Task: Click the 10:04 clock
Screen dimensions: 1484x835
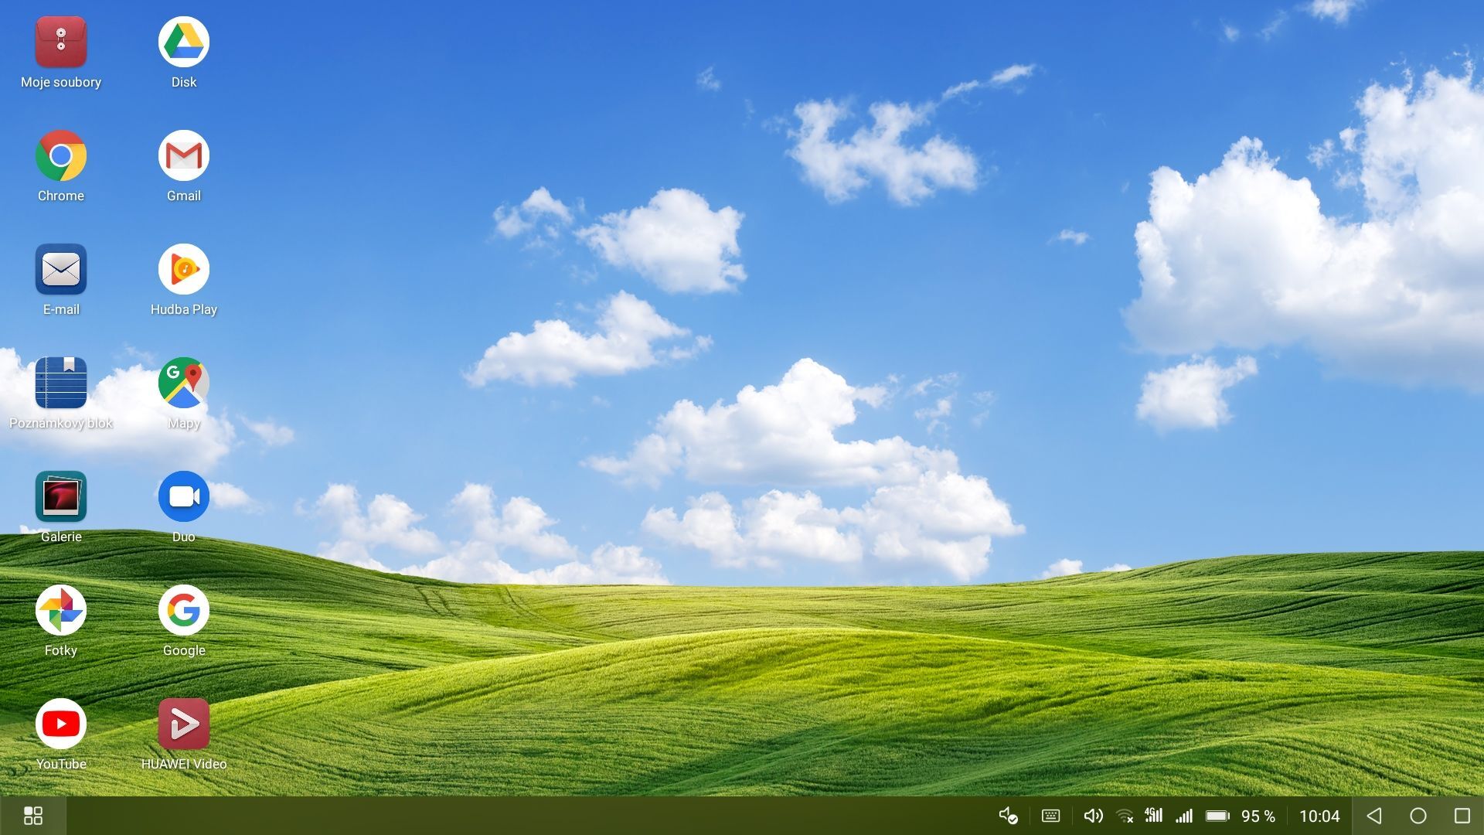Action: [x=1319, y=816]
